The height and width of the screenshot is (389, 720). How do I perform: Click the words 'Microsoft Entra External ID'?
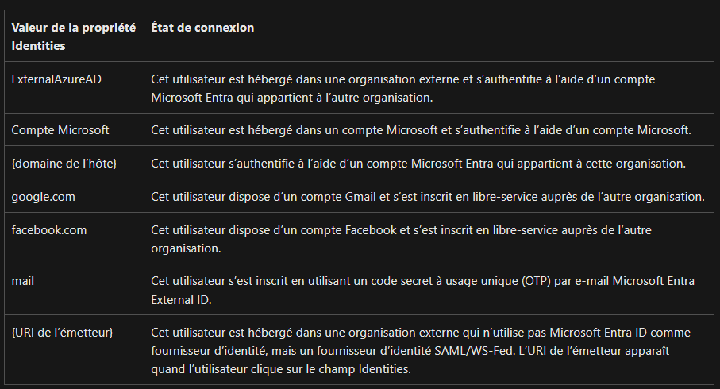(422, 290)
